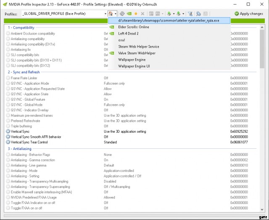Screen dimensions: 269x220
Task: Select Elder Scrolls: Online from the list
Action: [134, 27]
